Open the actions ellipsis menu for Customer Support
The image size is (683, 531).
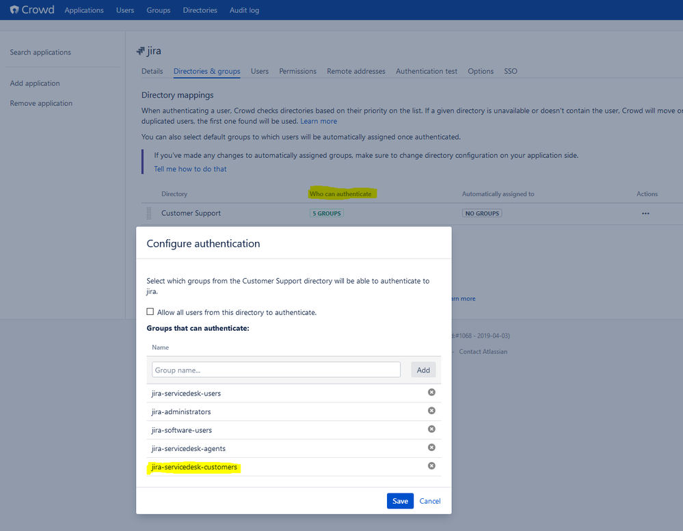645,213
